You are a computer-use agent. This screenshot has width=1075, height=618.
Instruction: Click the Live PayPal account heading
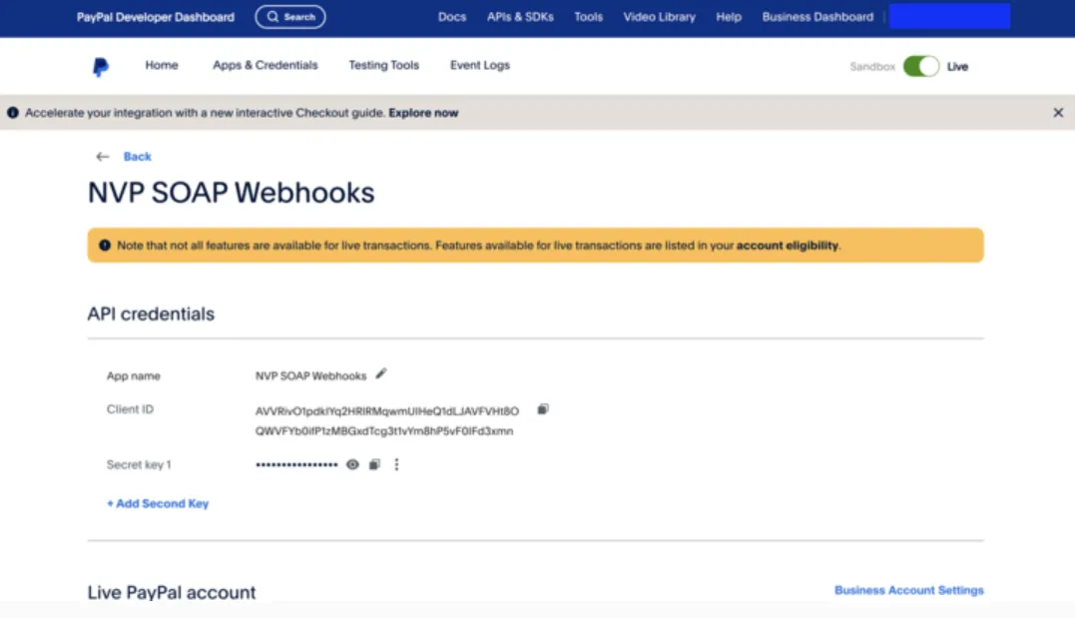point(171,592)
